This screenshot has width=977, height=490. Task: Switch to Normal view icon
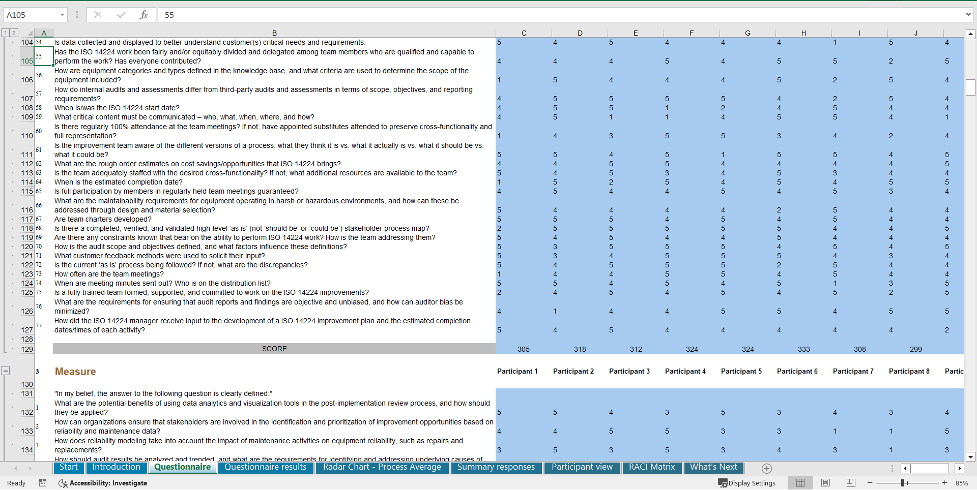click(x=800, y=483)
